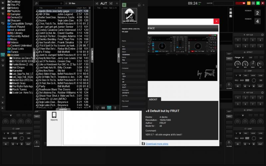Open lower right deck loop size dropdown
This screenshot has width=266, height=166.
(x=240, y=133)
